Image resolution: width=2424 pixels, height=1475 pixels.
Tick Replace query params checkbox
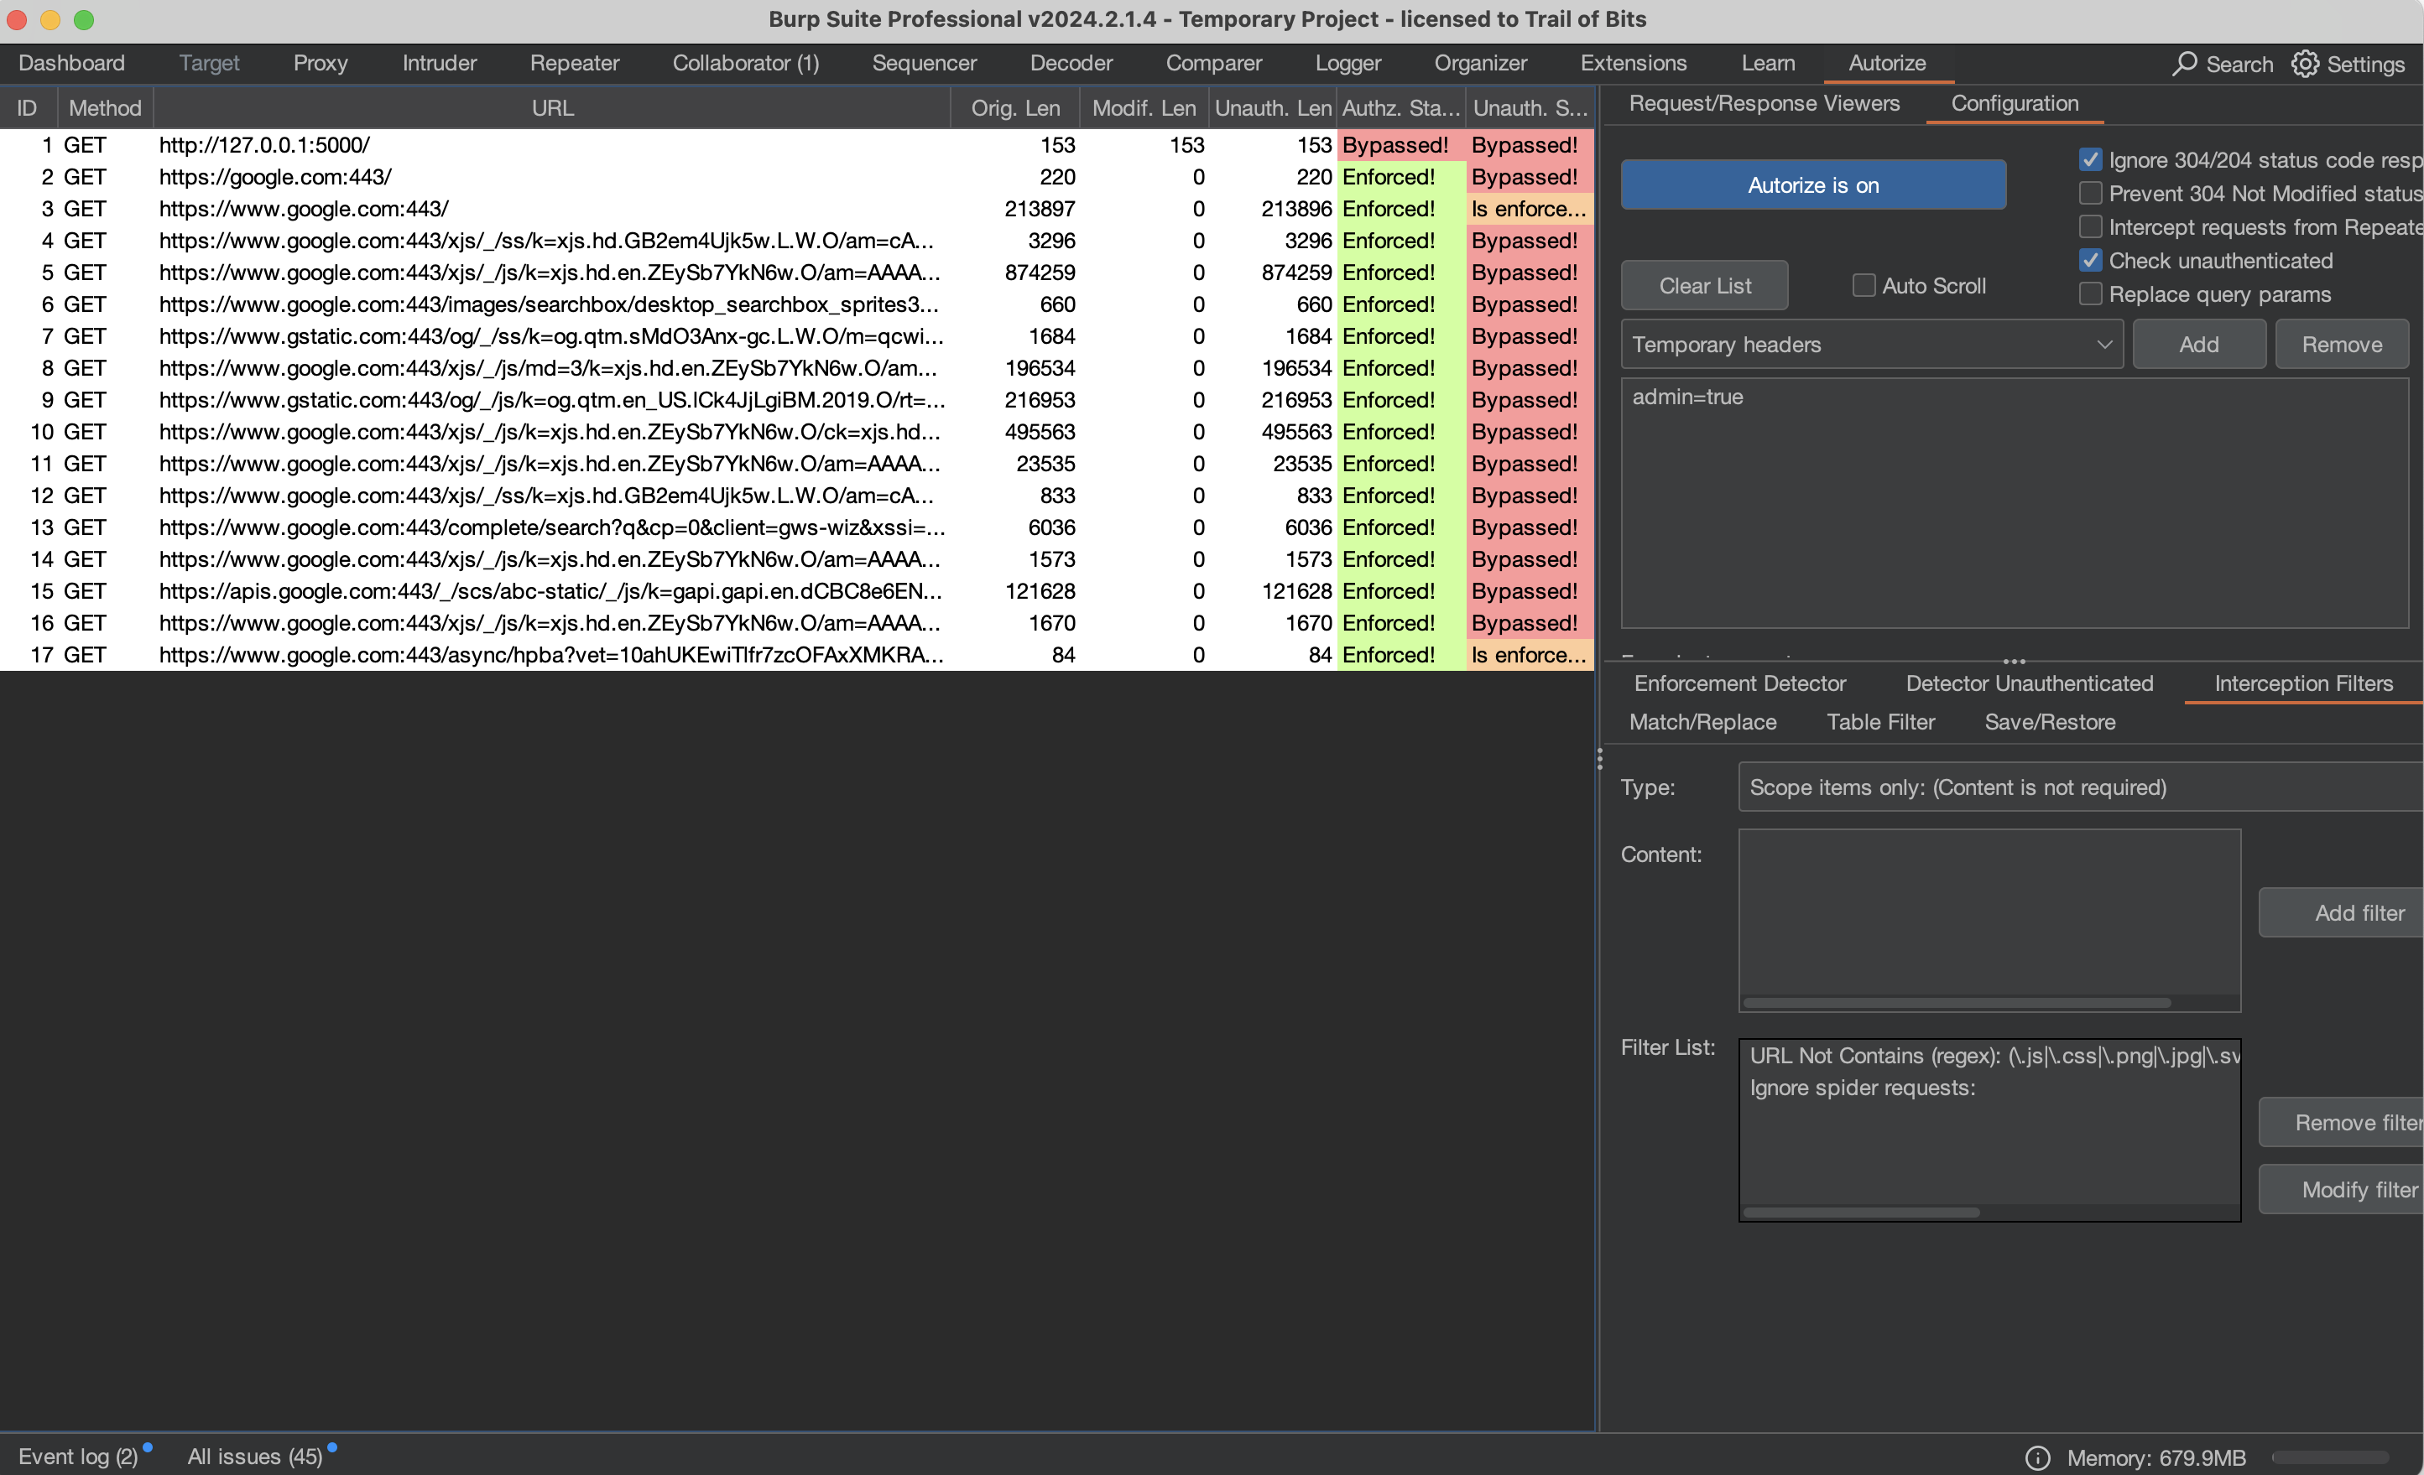pos(2091,294)
